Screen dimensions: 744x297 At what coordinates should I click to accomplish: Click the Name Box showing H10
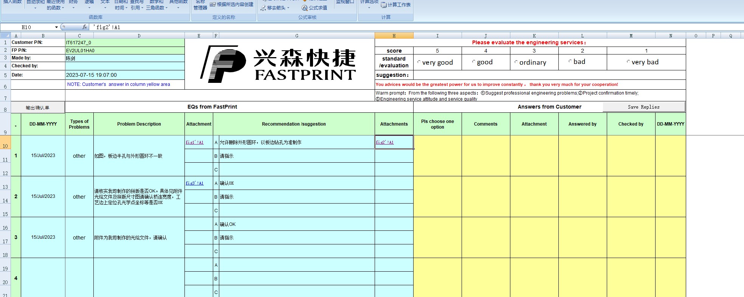click(26, 27)
